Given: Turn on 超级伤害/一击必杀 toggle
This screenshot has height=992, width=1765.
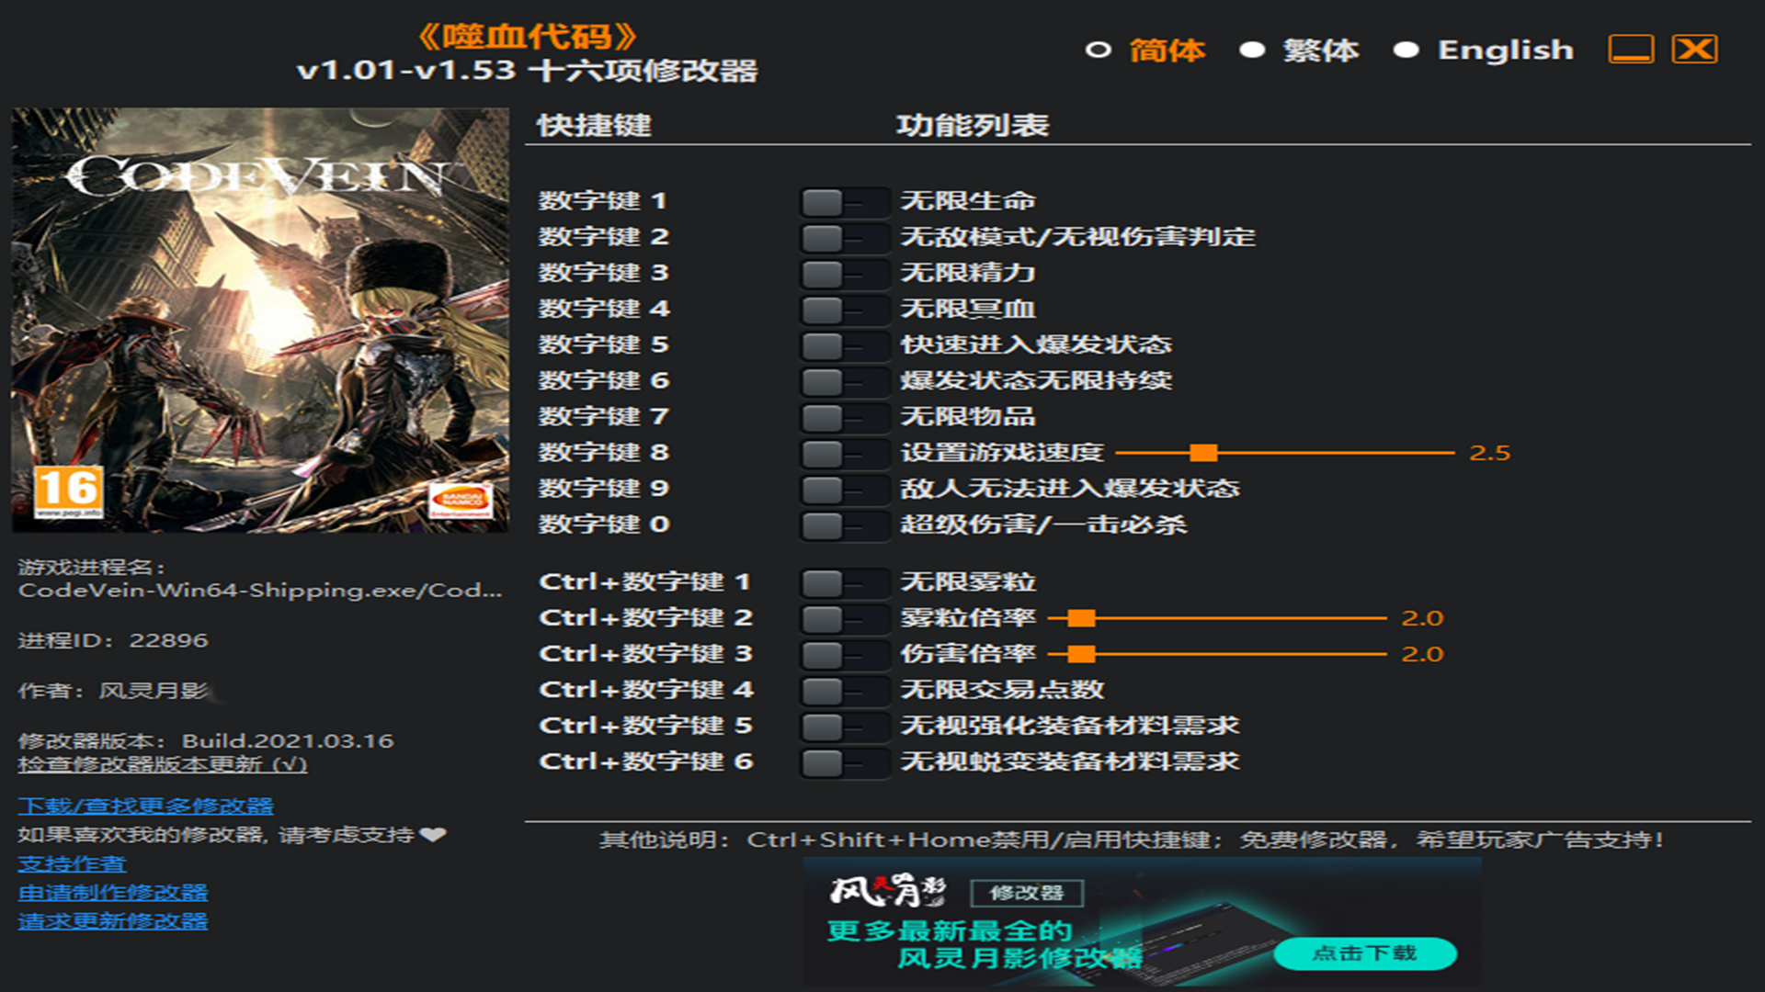Looking at the screenshot, I should coord(843,525).
